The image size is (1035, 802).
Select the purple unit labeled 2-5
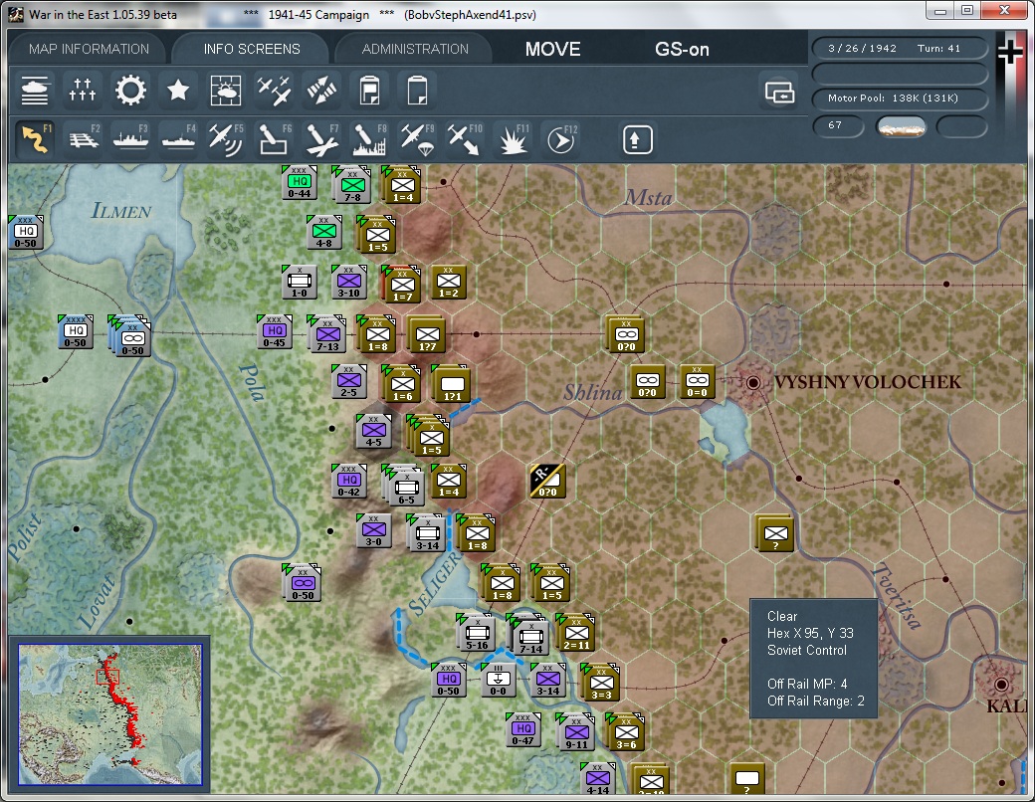348,382
